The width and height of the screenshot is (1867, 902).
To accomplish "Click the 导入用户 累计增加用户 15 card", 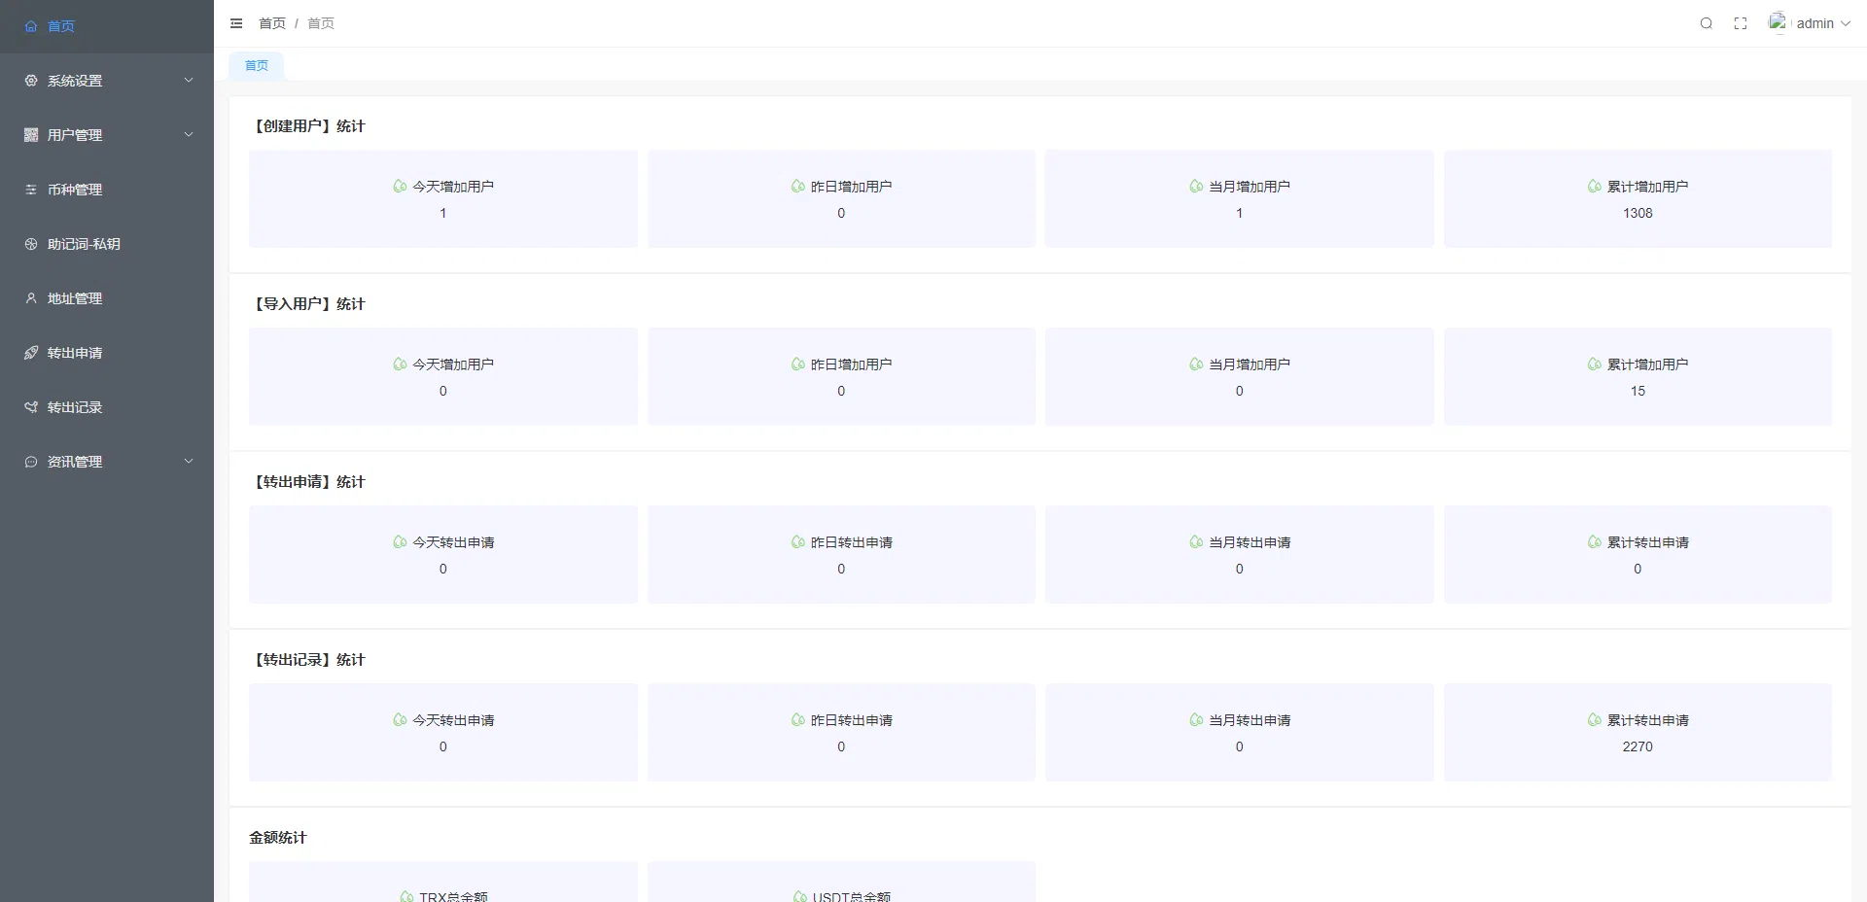I will click(x=1638, y=377).
